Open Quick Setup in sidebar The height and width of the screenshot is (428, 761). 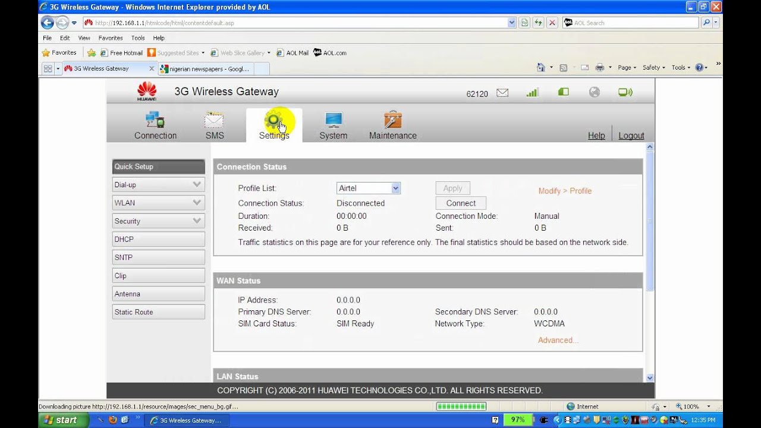pos(158,166)
